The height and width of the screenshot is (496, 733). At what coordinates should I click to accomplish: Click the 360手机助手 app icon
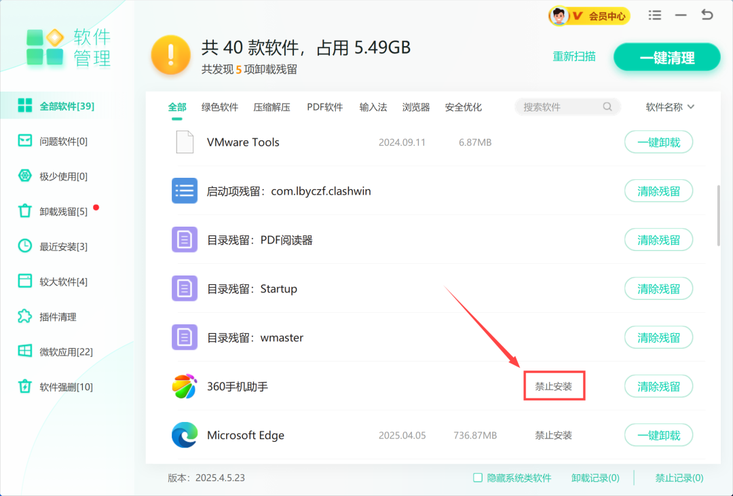(x=185, y=386)
